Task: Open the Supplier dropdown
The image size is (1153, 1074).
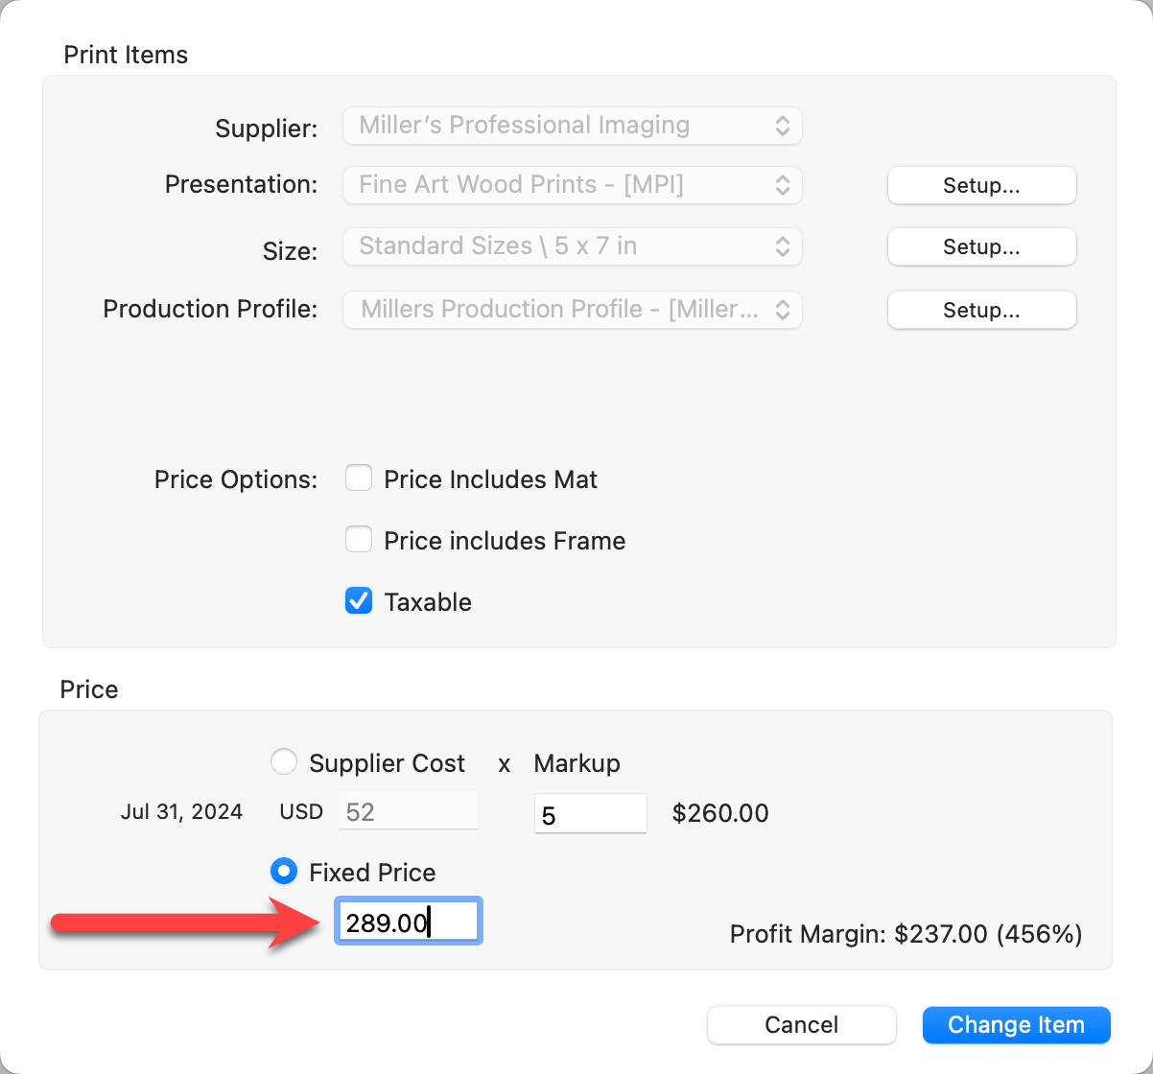Action: coord(572,126)
